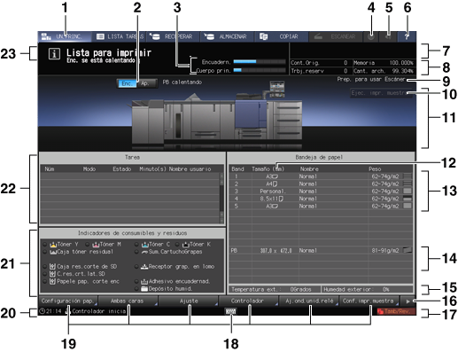Click the info icon beside Lista para imprimir

[x=54, y=54]
